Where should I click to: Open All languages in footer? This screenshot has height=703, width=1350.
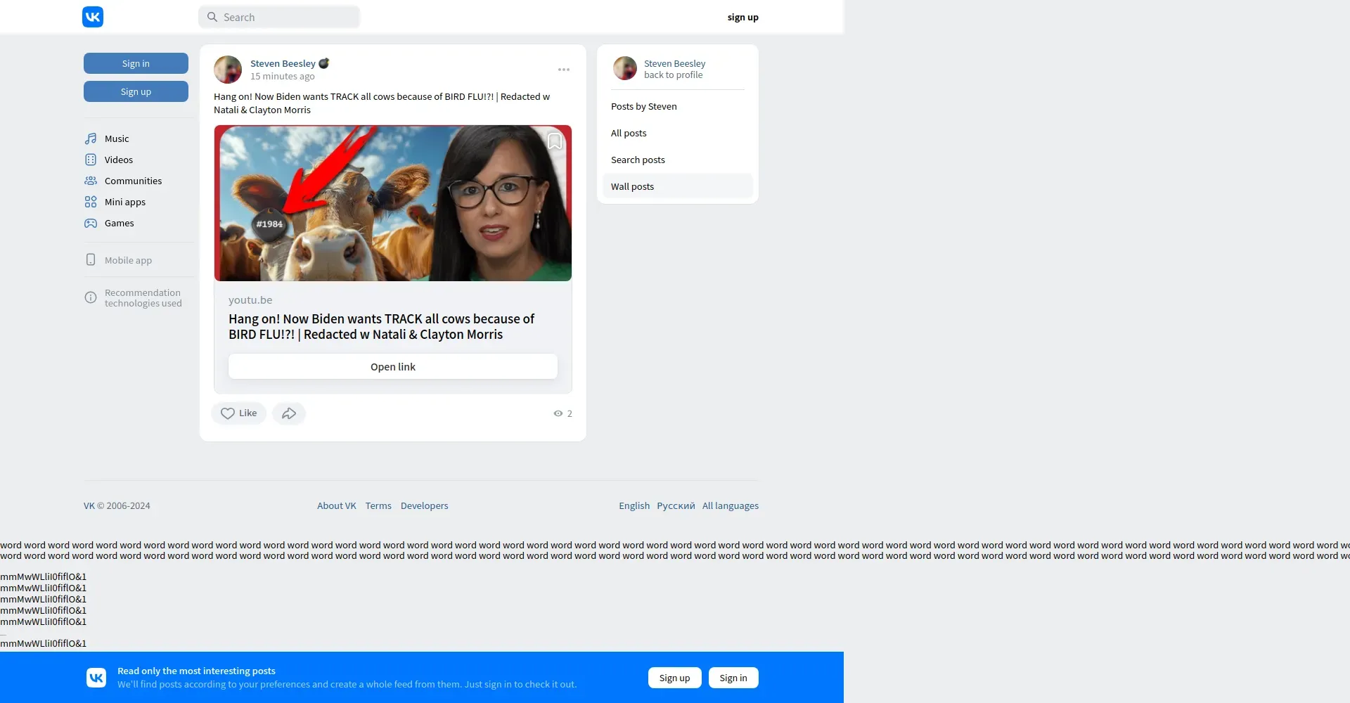pos(731,505)
